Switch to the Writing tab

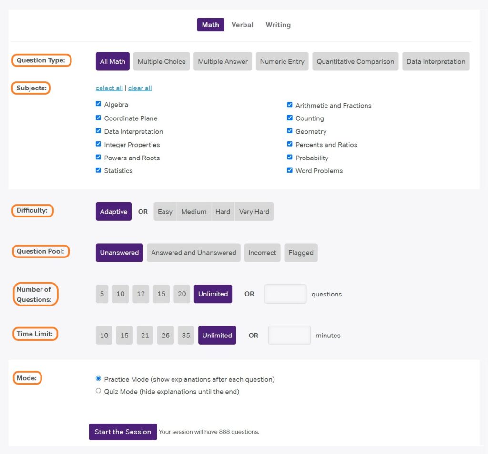pyautogui.click(x=278, y=25)
